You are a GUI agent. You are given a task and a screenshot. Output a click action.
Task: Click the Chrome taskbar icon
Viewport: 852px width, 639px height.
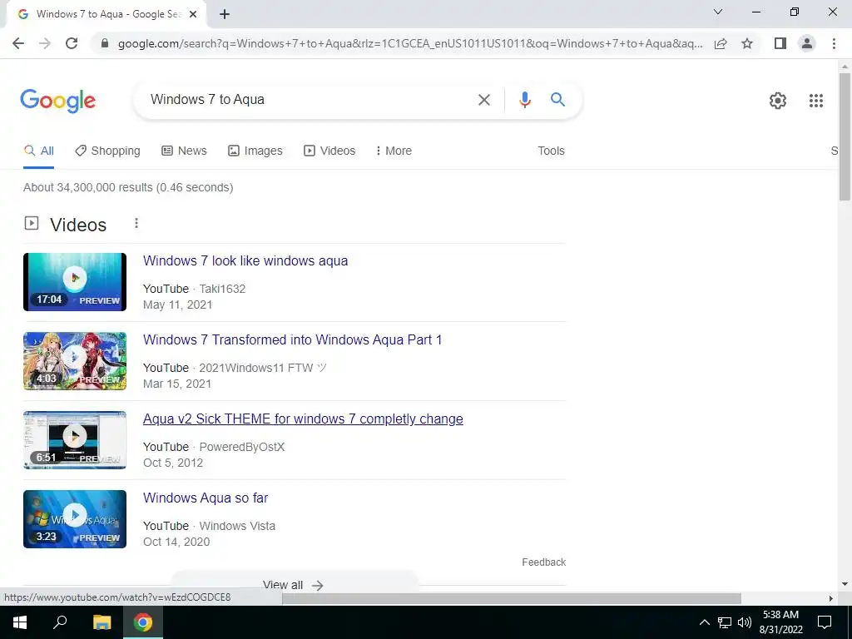tap(143, 622)
